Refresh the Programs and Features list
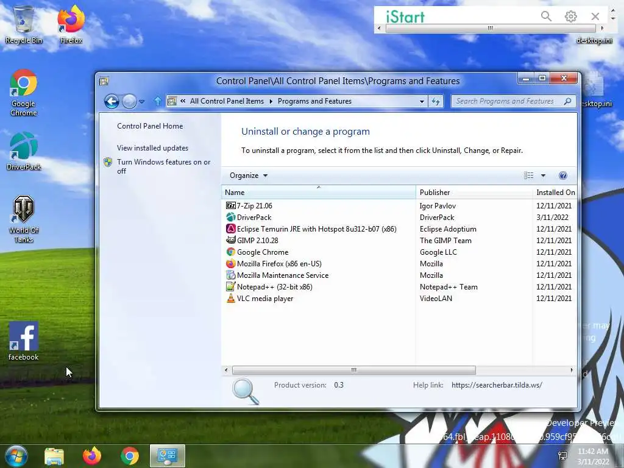 pyautogui.click(x=436, y=102)
